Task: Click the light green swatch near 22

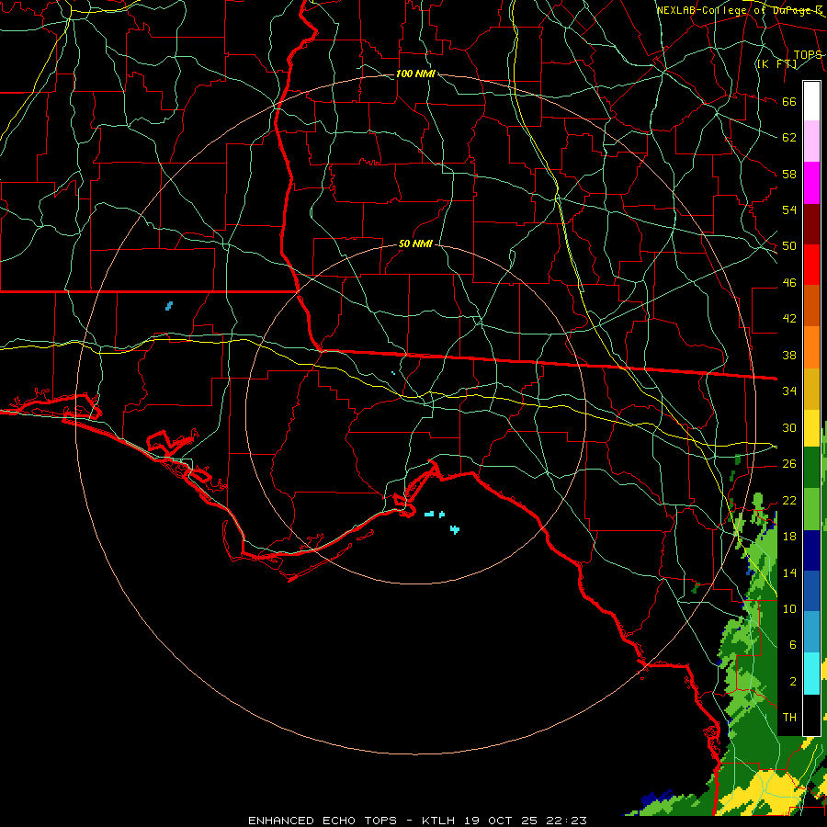Action: (x=811, y=509)
